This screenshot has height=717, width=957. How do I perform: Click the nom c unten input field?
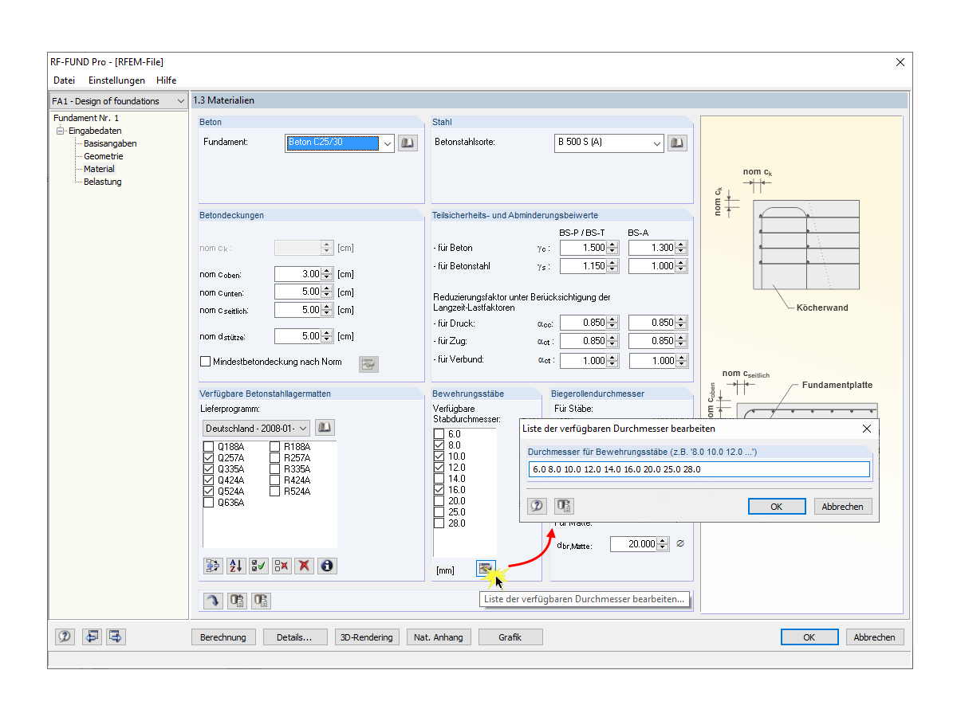297,292
